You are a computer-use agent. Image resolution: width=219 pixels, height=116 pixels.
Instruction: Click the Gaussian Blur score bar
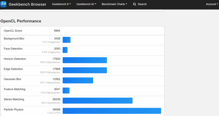coord(78,80)
